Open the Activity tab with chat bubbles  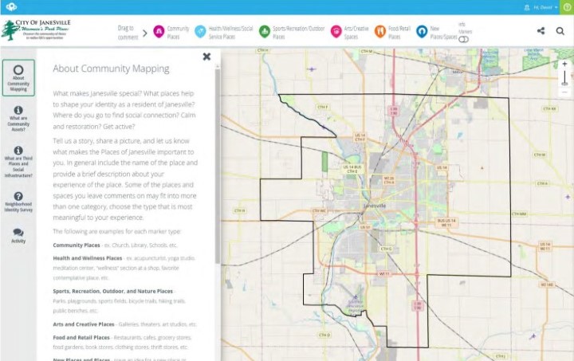pyautogui.click(x=18, y=236)
